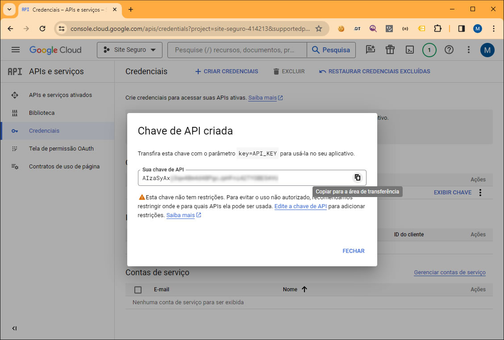Bookmark this page with star icon

(319, 29)
